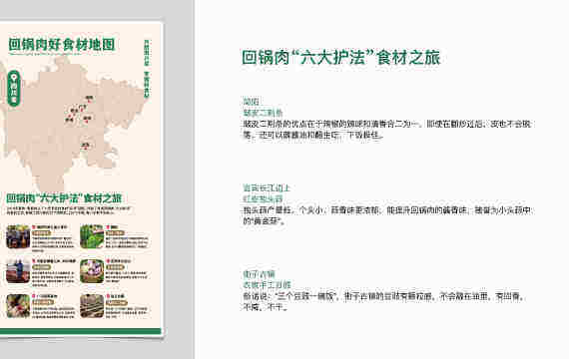Click the green footer bar of the poster
Screen dimensions: 569x359
pyautogui.click(x=80, y=331)
